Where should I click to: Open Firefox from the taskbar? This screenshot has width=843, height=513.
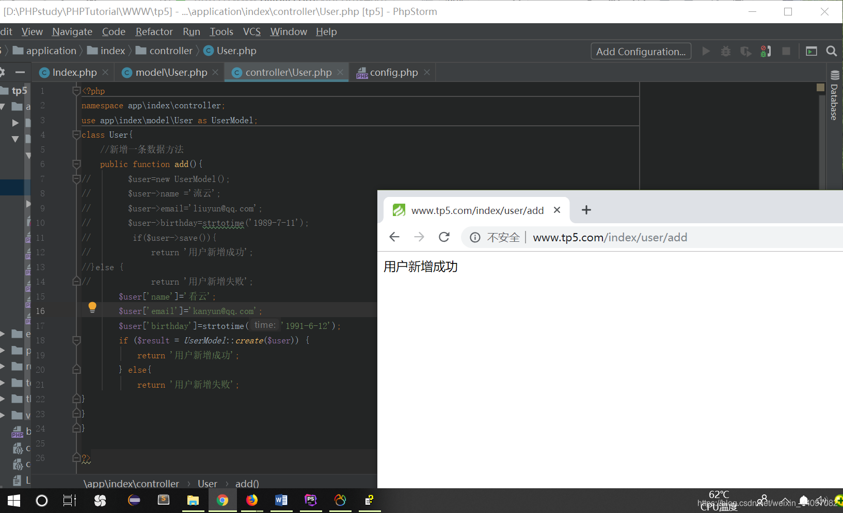pyautogui.click(x=252, y=500)
